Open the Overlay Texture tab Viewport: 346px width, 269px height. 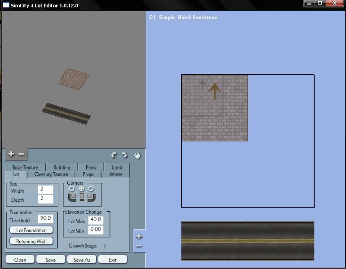pyautogui.click(x=51, y=174)
